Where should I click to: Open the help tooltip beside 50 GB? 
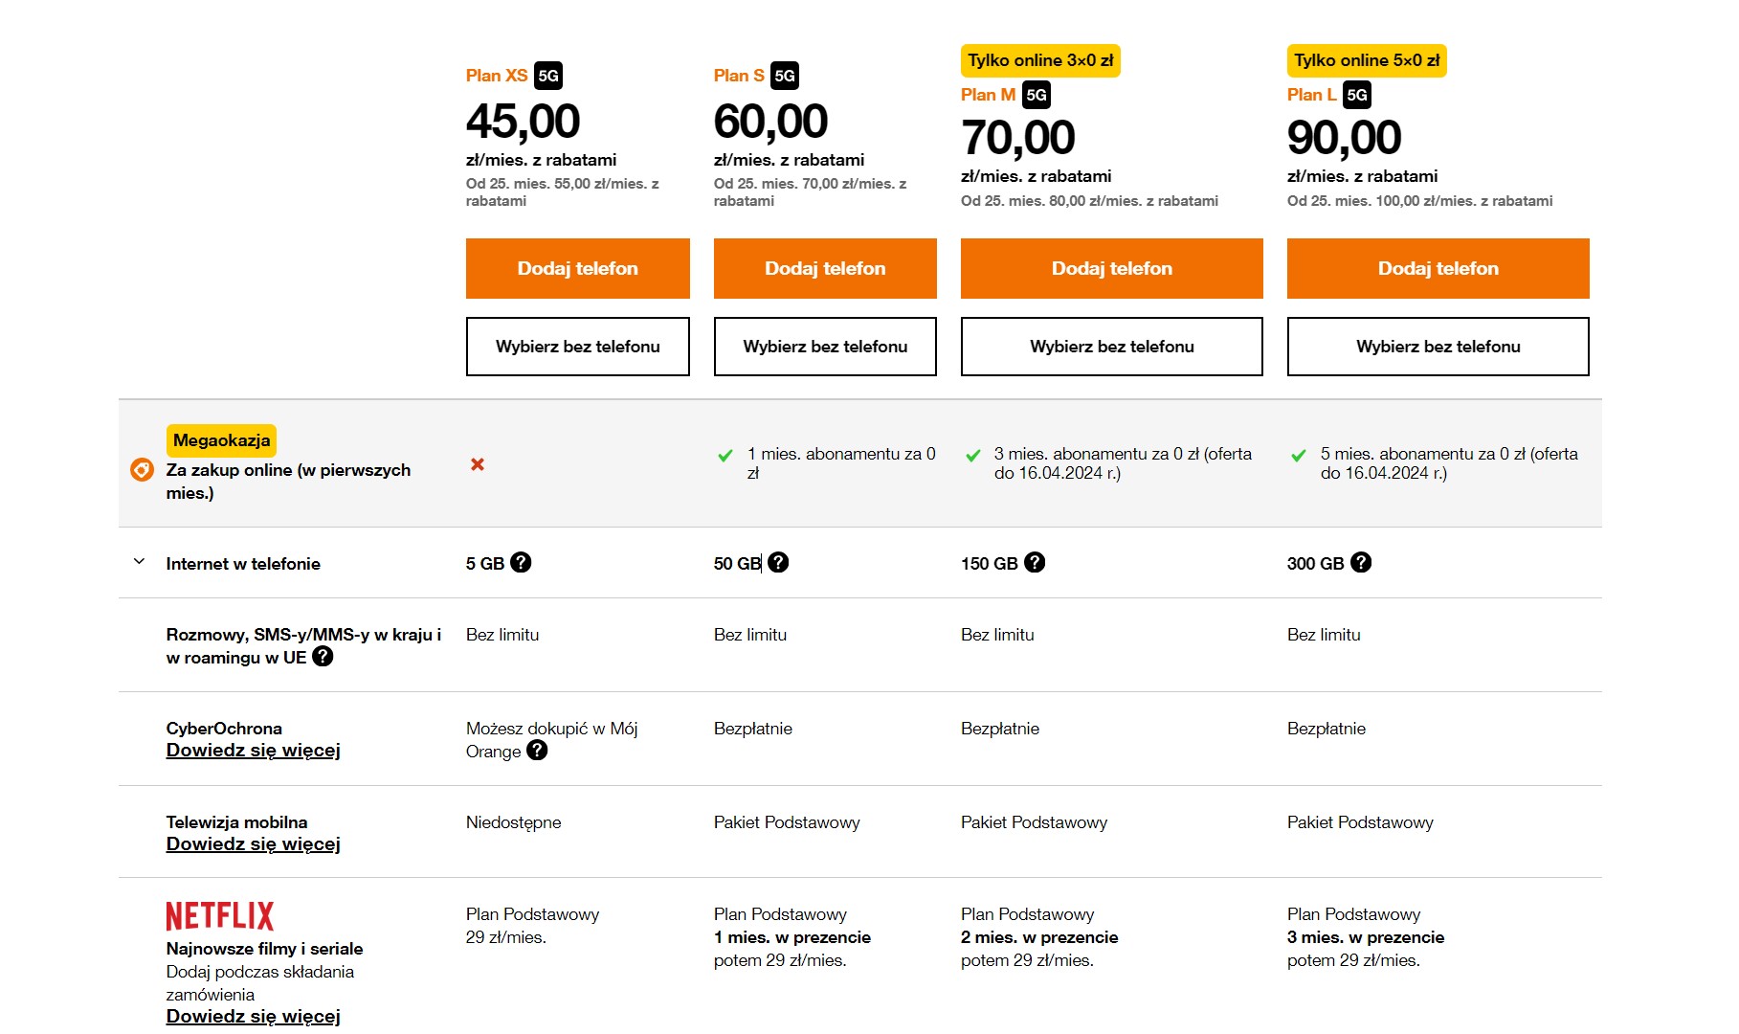pyautogui.click(x=778, y=562)
